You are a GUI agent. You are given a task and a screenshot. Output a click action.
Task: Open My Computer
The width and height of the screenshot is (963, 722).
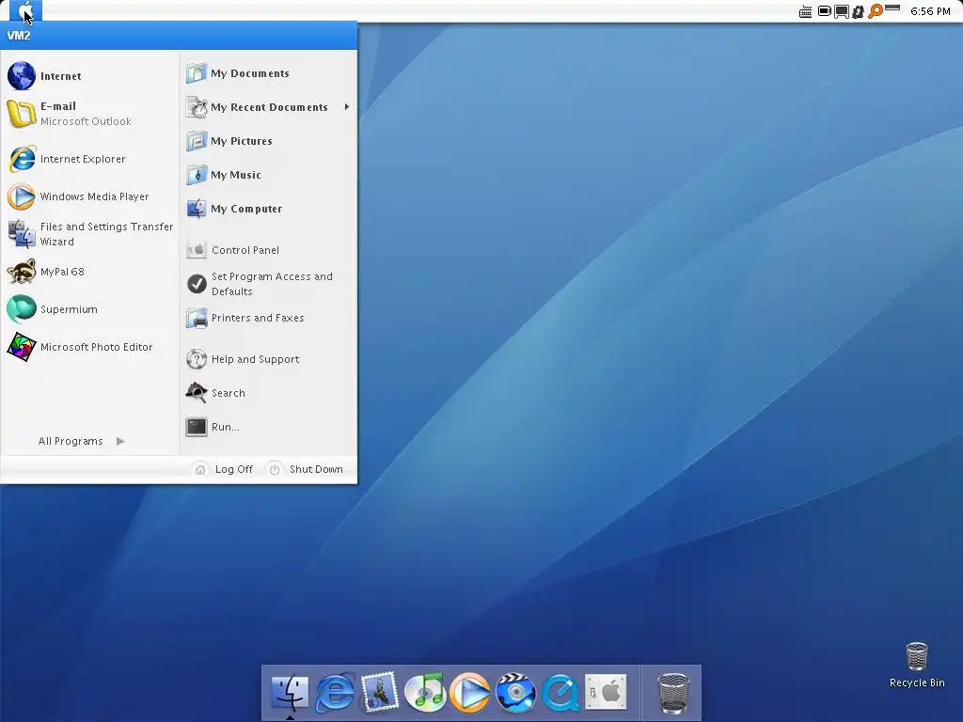coord(268,209)
